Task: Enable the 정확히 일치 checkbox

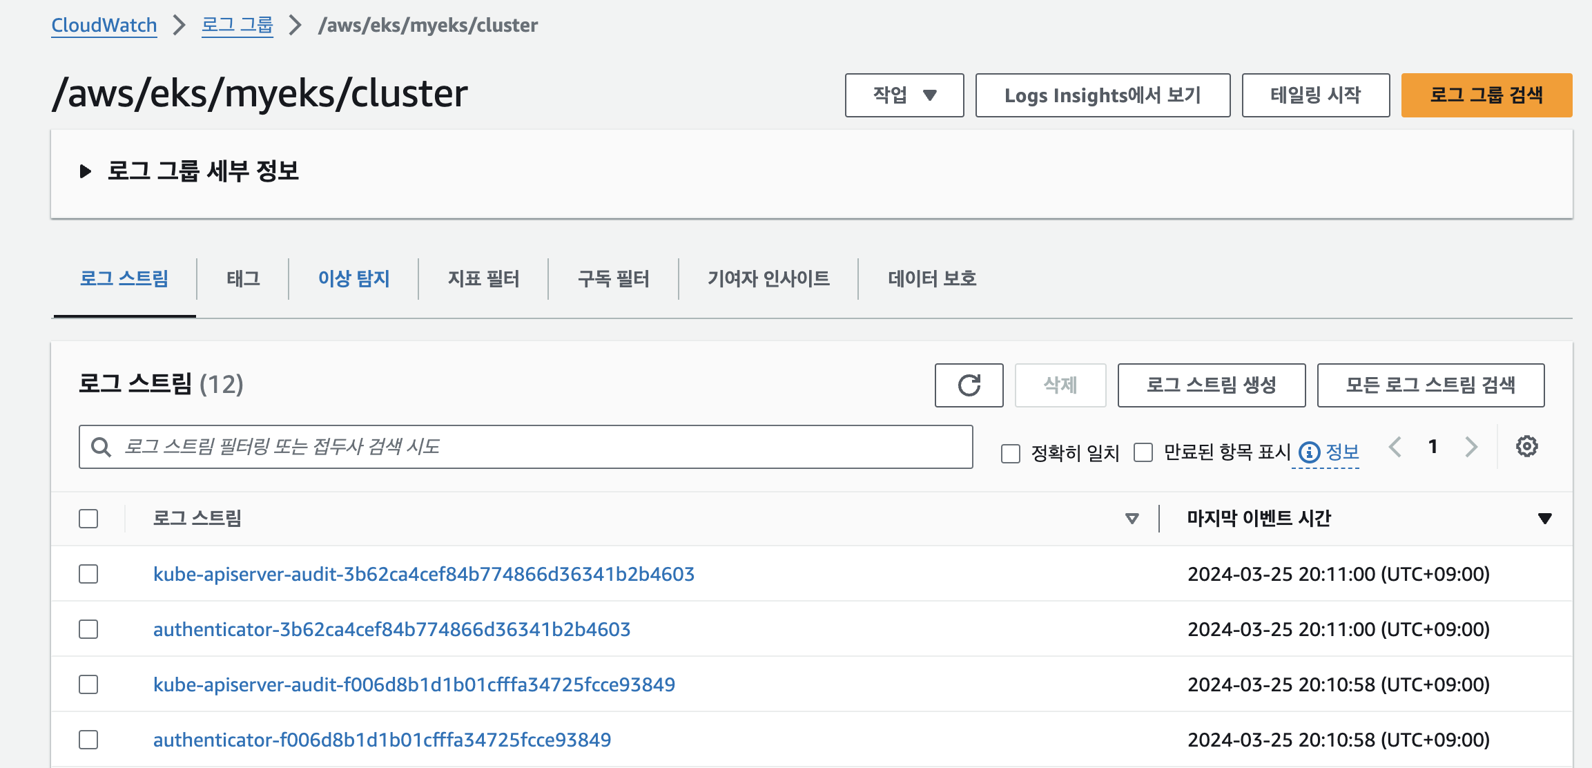Action: tap(1011, 454)
